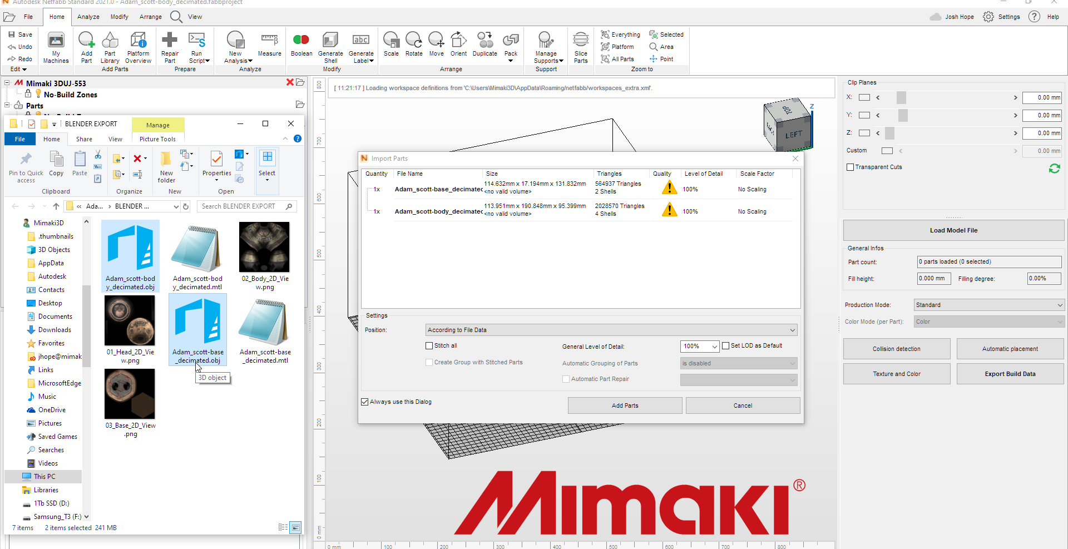
Task: Open the Position dropdown
Action: (611, 330)
